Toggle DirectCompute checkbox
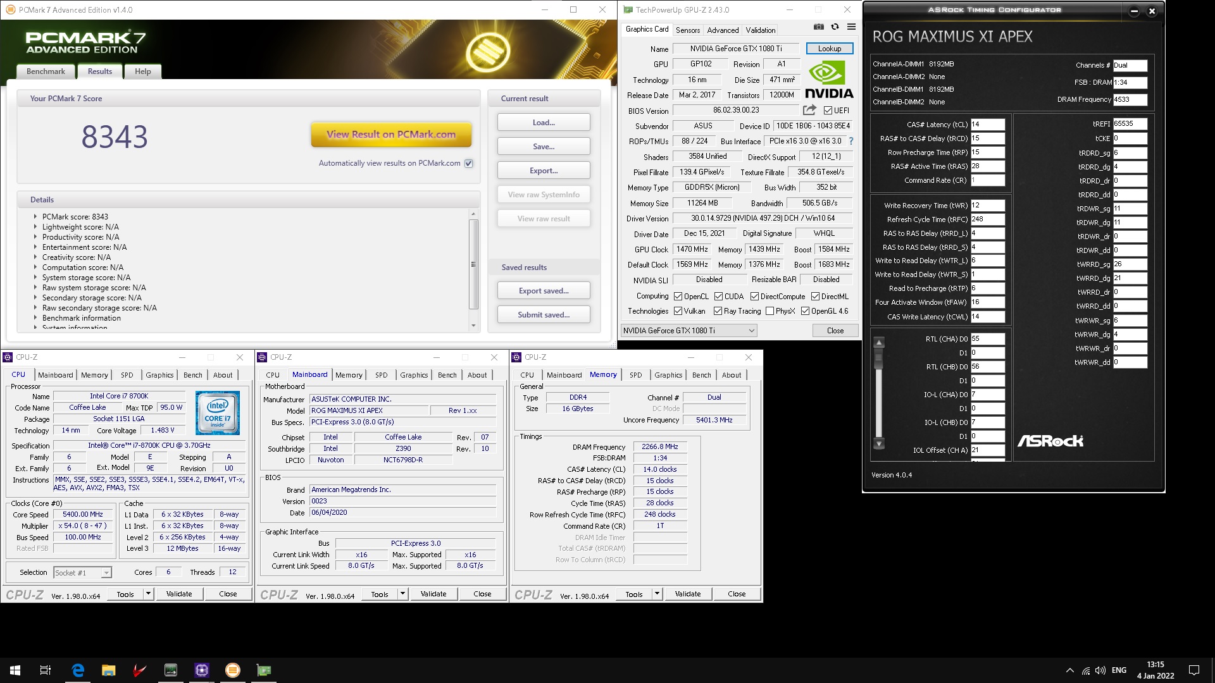The height and width of the screenshot is (683, 1215). tap(754, 297)
